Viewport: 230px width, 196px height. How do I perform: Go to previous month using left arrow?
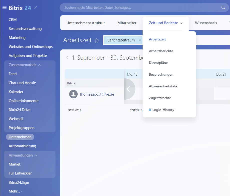point(67,58)
